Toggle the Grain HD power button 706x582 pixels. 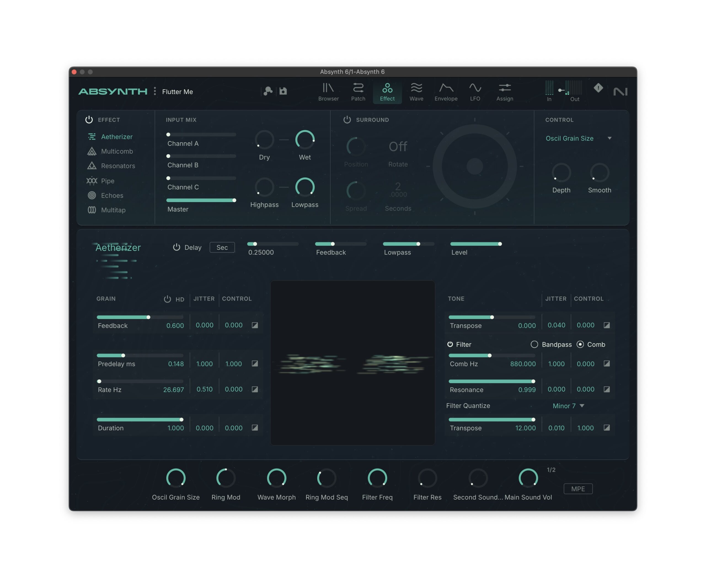pyautogui.click(x=167, y=299)
